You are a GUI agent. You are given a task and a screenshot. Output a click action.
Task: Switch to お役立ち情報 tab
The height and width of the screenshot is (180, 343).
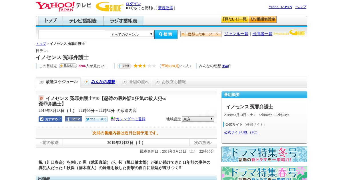(170, 82)
